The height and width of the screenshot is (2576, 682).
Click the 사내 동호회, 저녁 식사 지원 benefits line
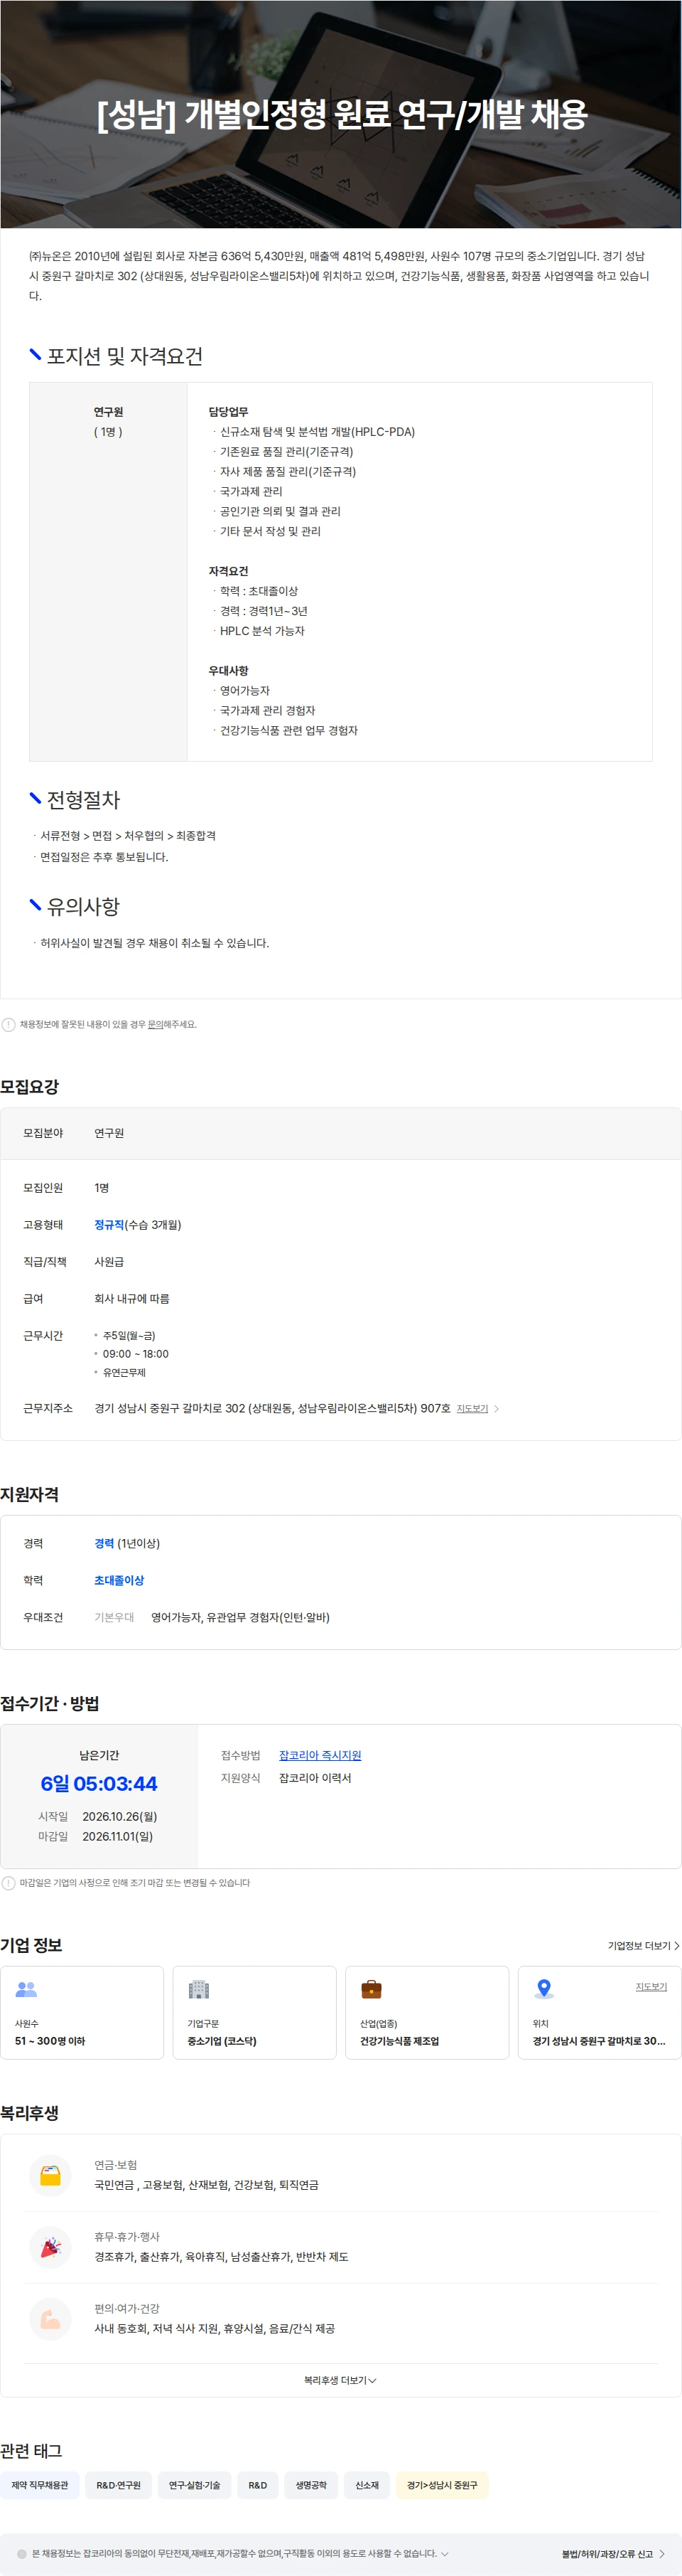pyautogui.click(x=215, y=2328)
